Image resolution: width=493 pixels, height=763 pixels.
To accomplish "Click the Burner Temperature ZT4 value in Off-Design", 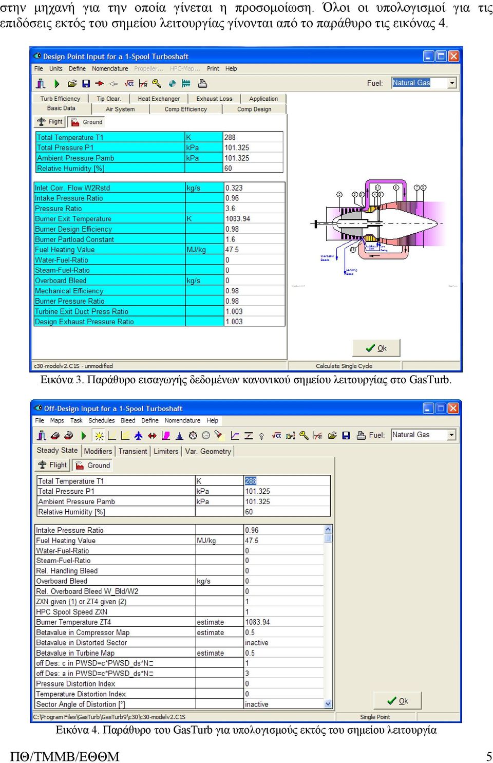I will [284, 622].
